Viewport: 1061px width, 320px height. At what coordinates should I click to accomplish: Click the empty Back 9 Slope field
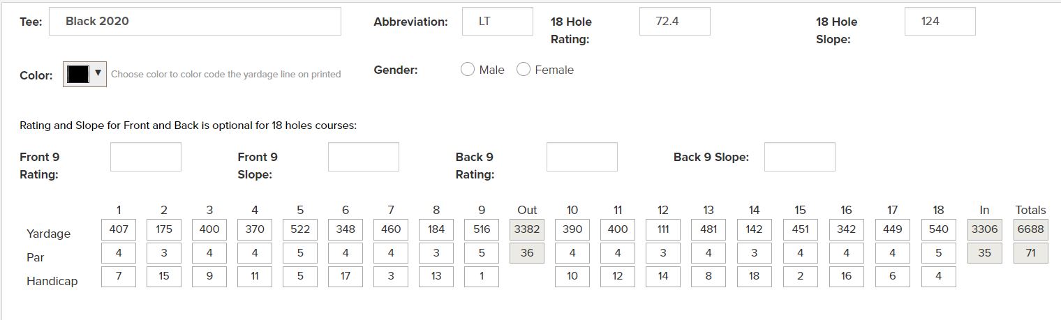799,157
